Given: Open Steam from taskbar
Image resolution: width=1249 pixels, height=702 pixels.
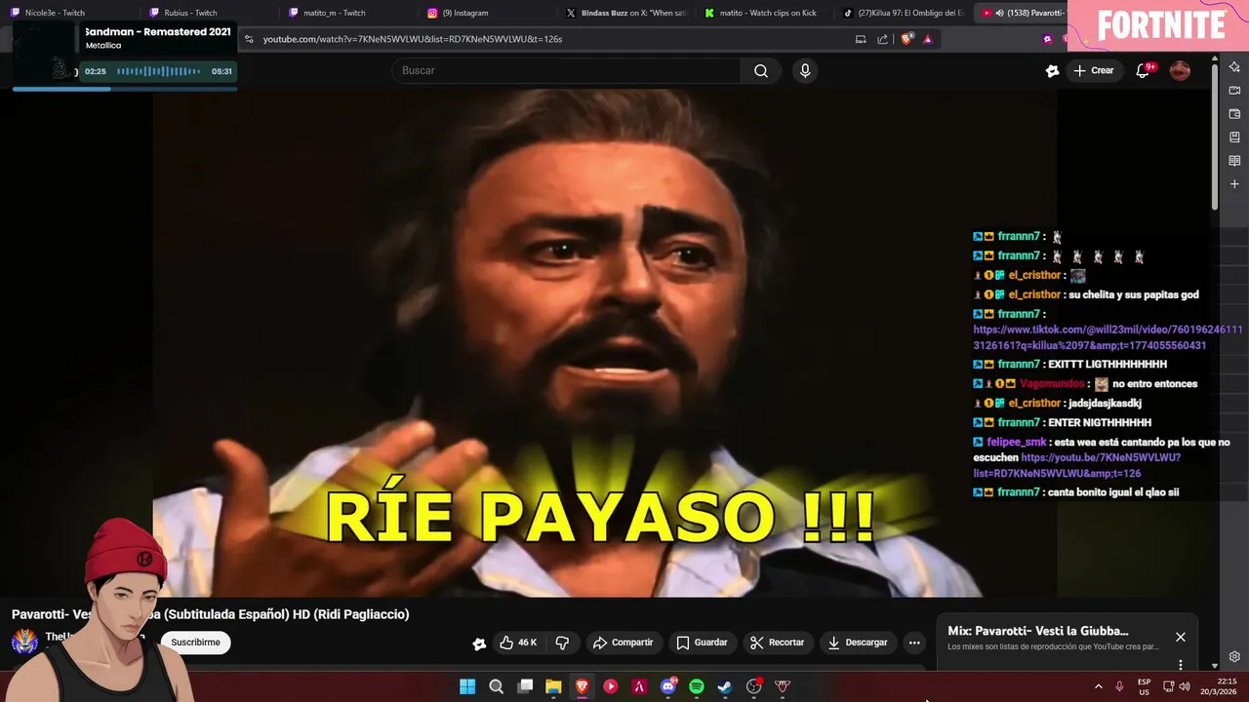Looking at the screenshot, I should [x=725, y=686].
